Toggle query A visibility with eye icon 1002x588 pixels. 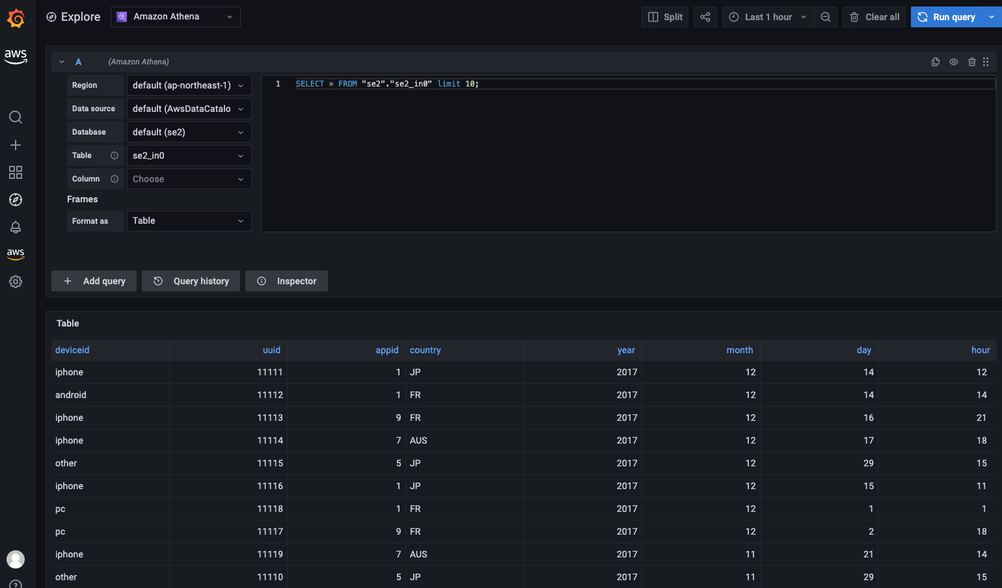point(954,62)
